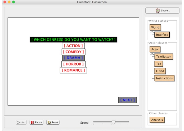Select the TextButton actor class

point(164,57)
